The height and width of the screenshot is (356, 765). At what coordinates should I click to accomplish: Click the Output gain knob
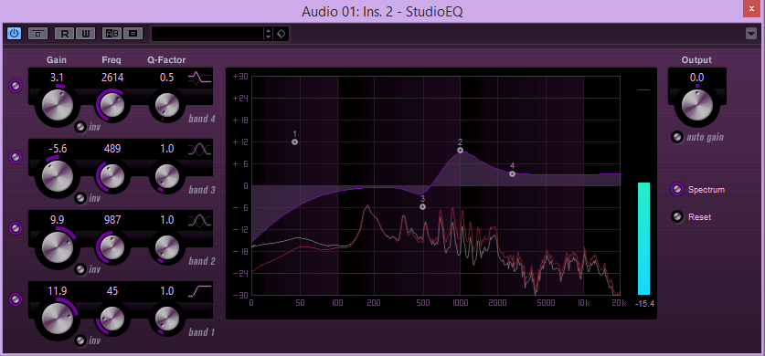(x=696, y=104)
